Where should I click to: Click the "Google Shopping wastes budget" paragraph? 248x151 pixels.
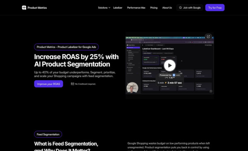[x=169, y=147]
